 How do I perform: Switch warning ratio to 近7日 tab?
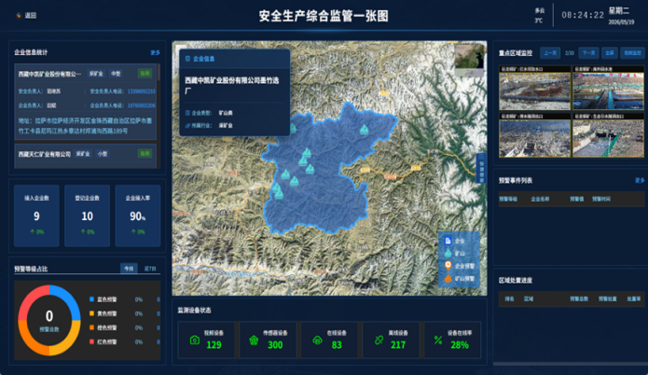[150, 269]
